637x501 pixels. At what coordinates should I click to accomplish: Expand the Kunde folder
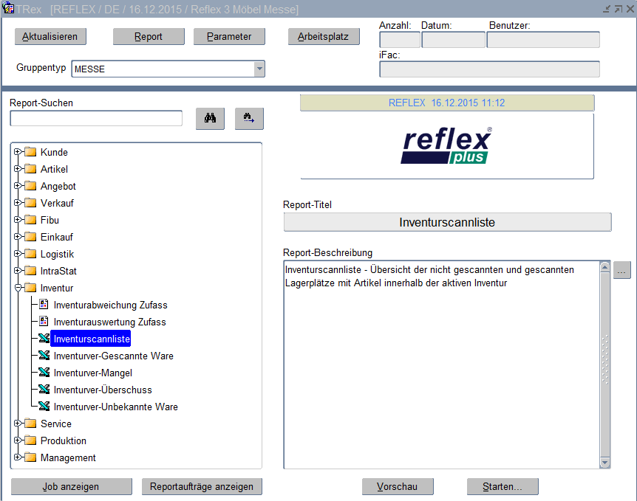17,152
